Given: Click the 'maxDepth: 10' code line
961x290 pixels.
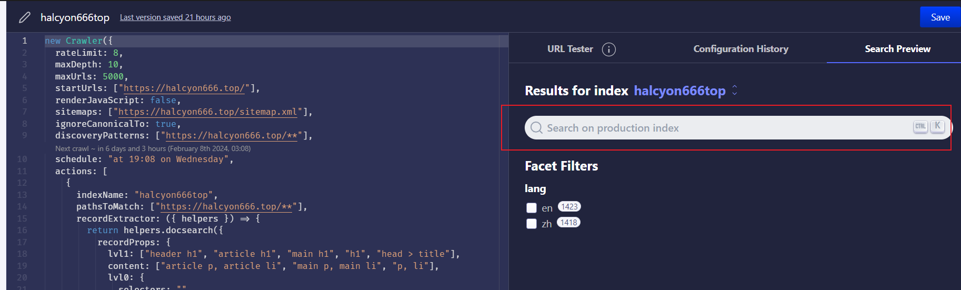Looking at the screenshot, I should click(89, 65).
